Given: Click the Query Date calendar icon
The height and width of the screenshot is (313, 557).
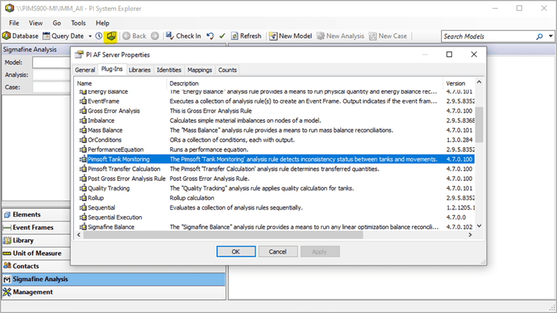Looking at the screenshot, I should 46,36.
